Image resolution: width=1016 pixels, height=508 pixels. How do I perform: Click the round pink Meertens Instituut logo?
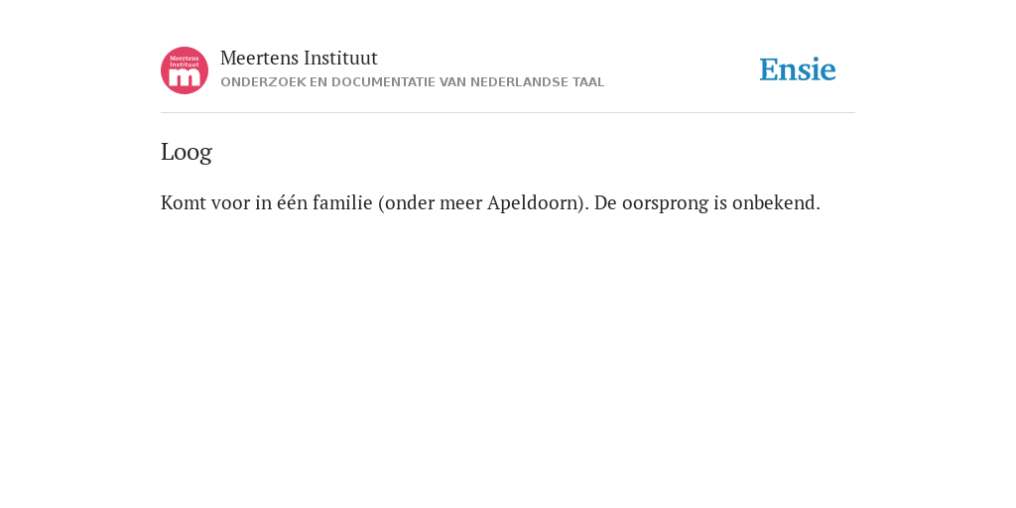click(185, 70)
